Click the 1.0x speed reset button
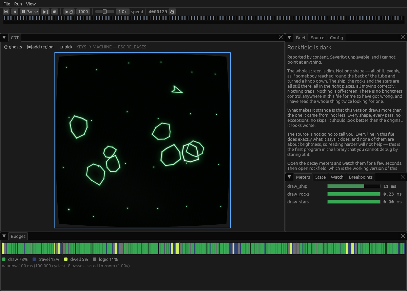Viewport: 407px width, 291px height. click(122, 12)
